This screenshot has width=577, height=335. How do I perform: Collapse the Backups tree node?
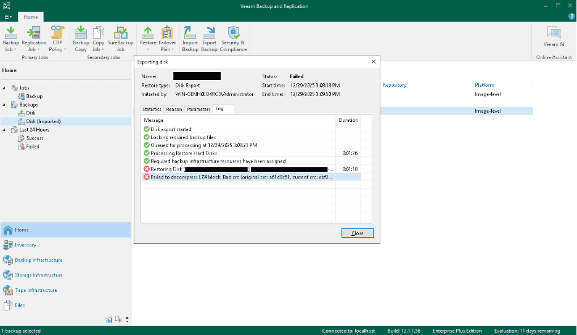click(4, 105)
